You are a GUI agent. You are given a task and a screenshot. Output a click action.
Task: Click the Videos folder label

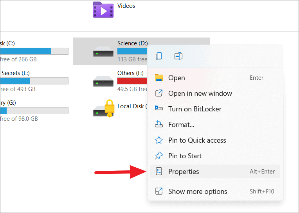tap(126, 6)
